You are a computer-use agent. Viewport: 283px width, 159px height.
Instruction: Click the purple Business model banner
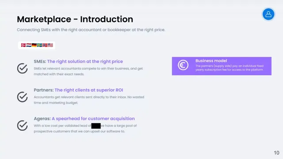[222, 66]
